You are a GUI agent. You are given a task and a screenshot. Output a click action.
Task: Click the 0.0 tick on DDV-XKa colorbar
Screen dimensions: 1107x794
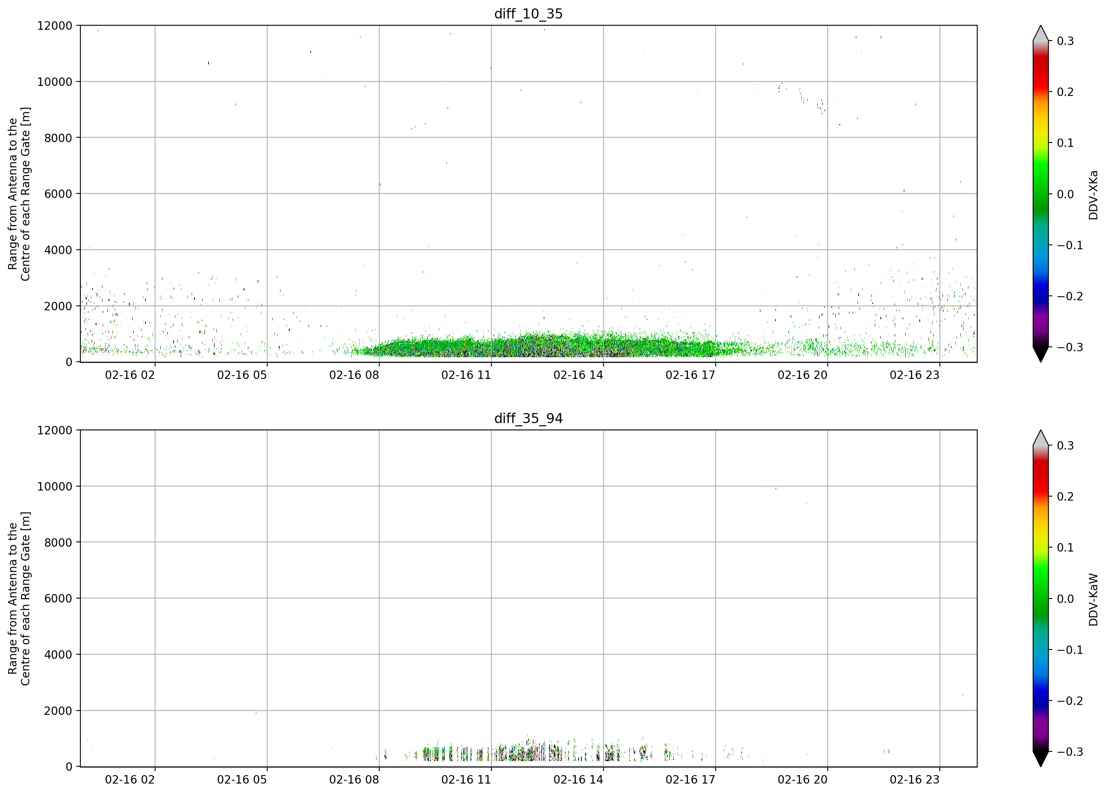click(1066, 194)
